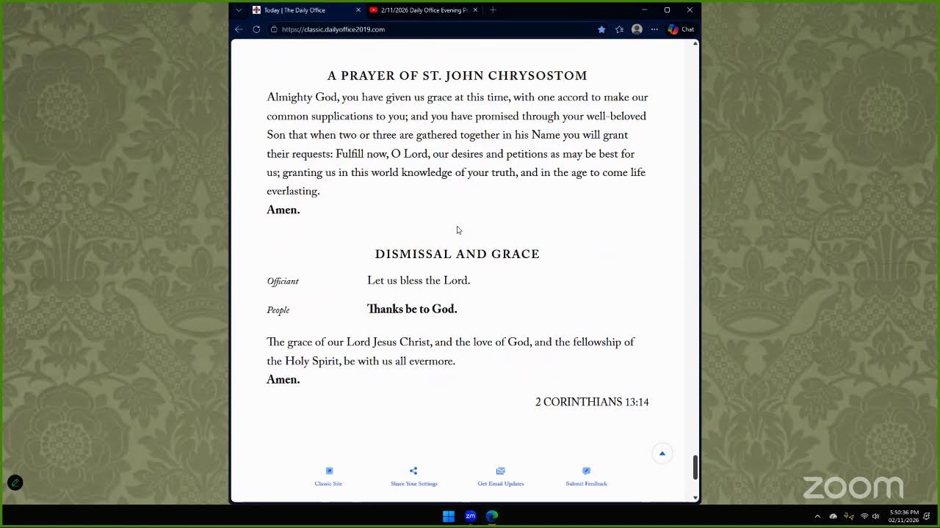Maximize the browser window
This screenshot has height=528, width=940.
coord(667,10)
